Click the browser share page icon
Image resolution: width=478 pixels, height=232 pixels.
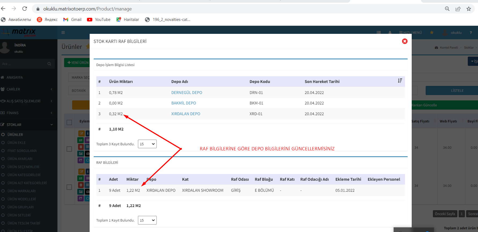pyautogui.click(x=458, y=9)
